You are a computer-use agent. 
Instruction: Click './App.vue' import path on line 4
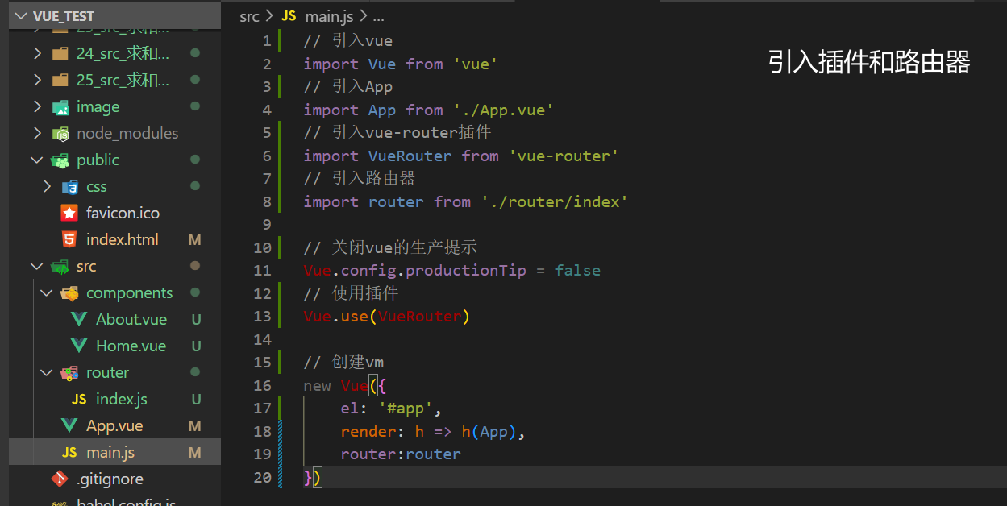pyautogui.click(x=503, y=110)
